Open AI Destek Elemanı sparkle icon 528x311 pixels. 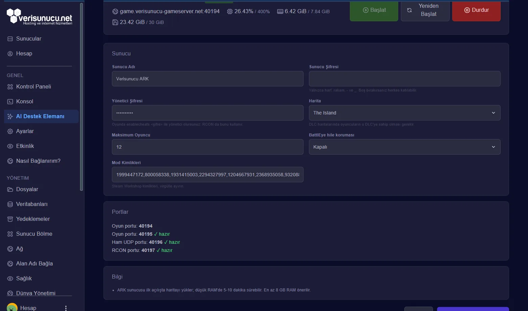coord(10,116)
